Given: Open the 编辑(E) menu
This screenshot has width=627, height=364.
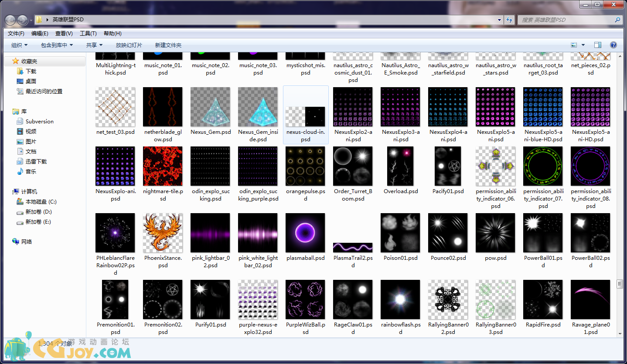Looking at the screenshot, I should 40,33.
